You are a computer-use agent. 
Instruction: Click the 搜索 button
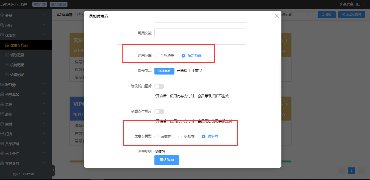click(x=327, y=15)
